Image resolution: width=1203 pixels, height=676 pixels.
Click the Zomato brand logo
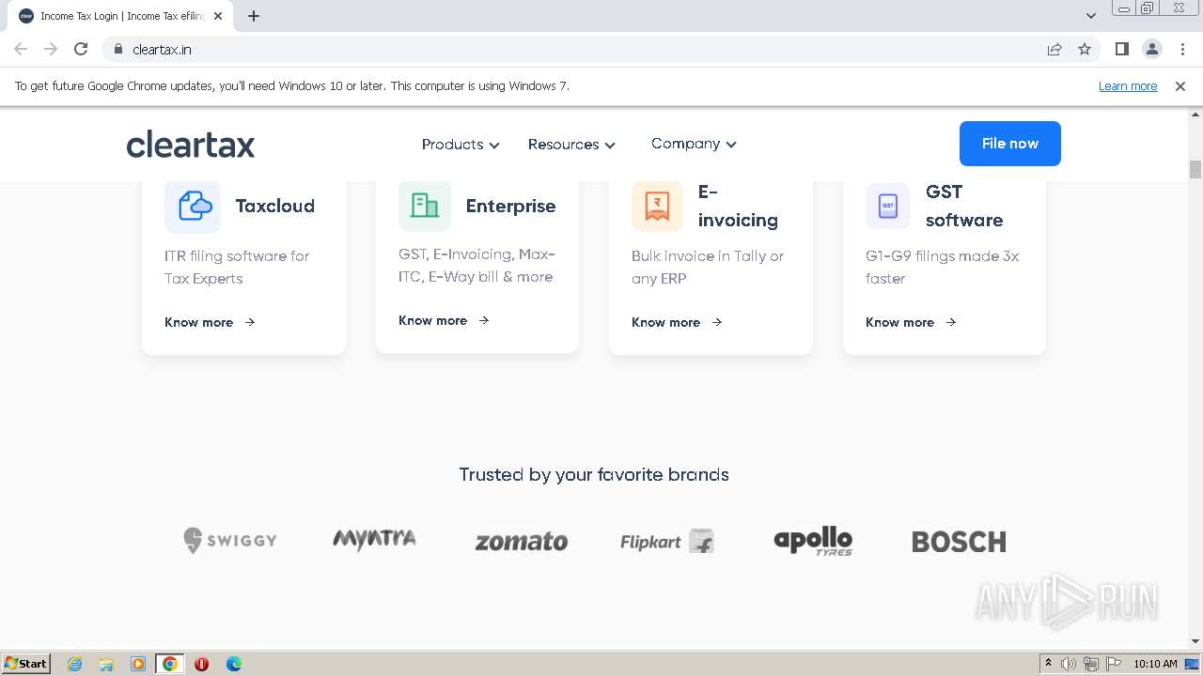pyautogui.click(x=522, y=542)
